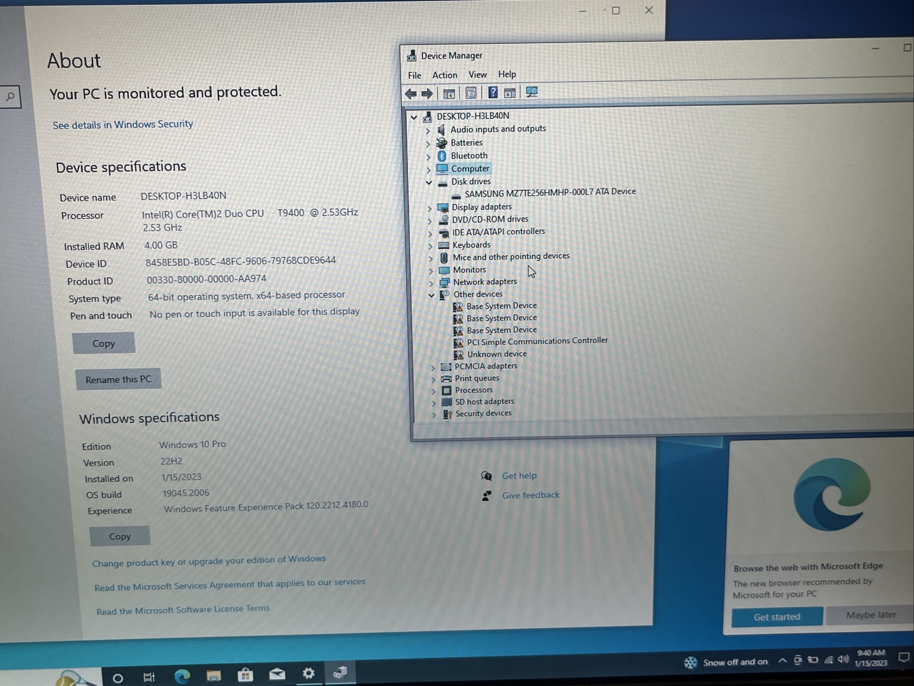Click the Back arrow in Device Manager toolbar
The image size is (914, 686).
410,93
